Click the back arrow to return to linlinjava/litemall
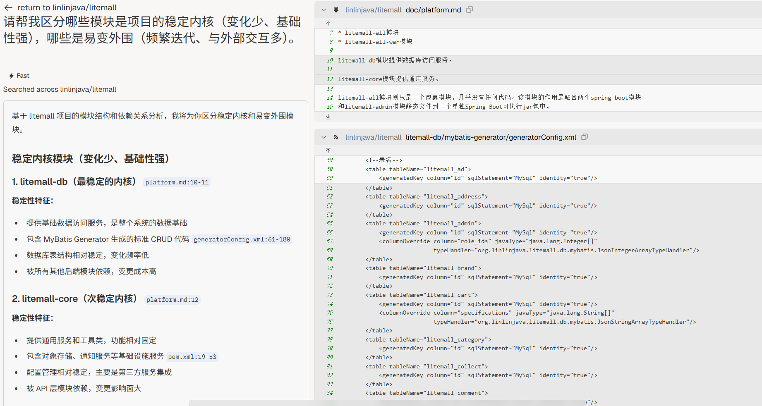The height and width of the screenshot is (406, 762). pos(8,7)
